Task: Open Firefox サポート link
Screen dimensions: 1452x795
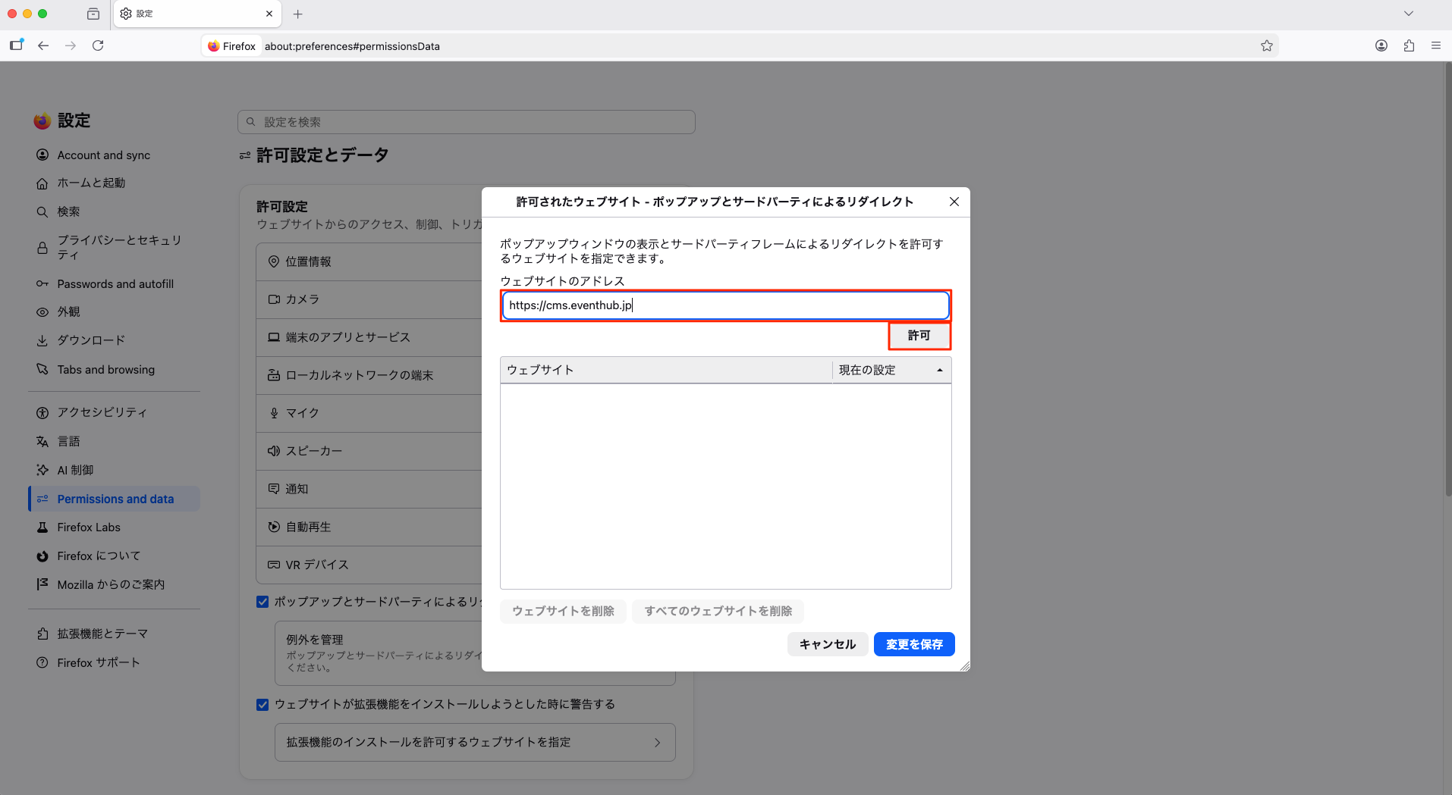Action: pos(115,662)
